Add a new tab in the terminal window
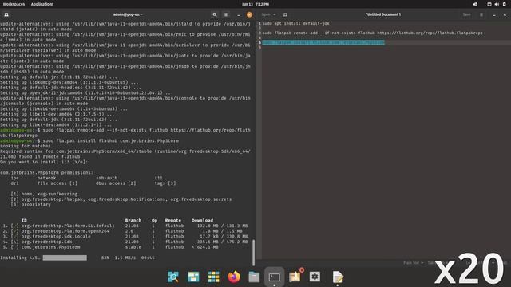511x287 pixels. 6,14
